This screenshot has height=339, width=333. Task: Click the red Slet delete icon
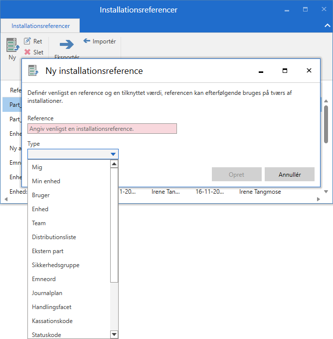click(27, 52)
